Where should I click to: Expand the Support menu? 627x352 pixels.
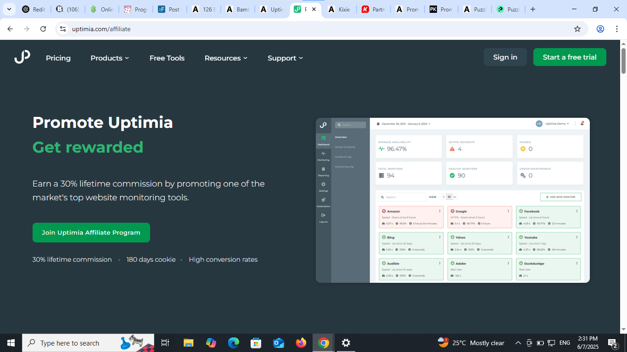tap(286, 58)
